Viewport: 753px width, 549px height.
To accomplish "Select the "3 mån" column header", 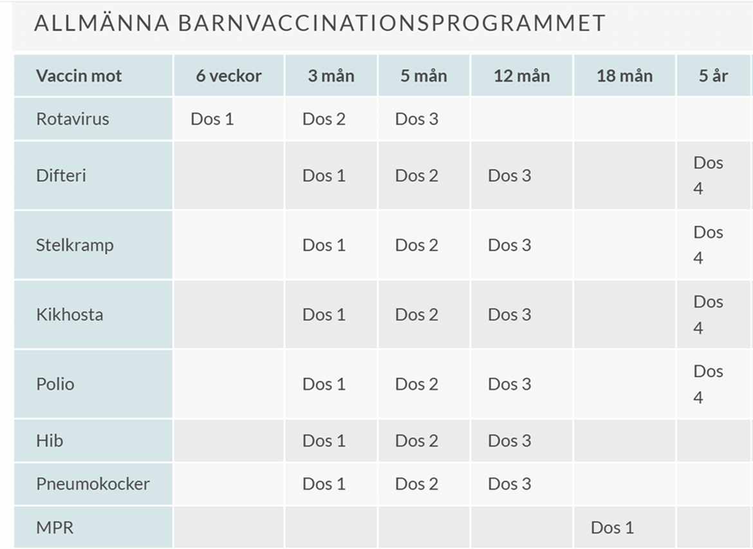I will tap(331, 76).
